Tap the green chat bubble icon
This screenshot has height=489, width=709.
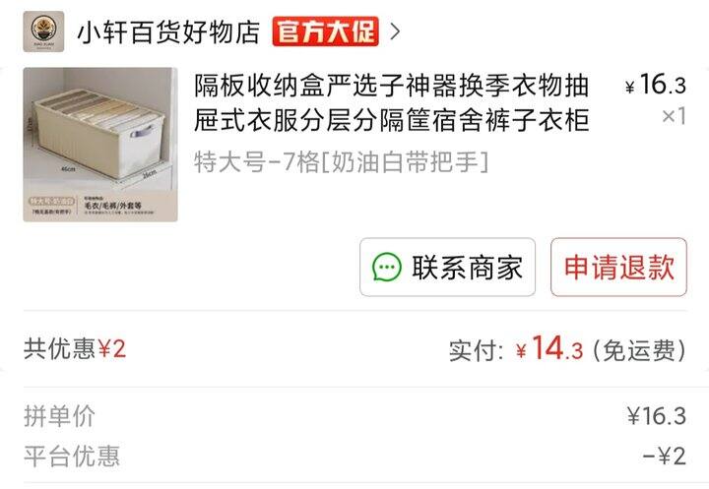(x=387, y=267)
